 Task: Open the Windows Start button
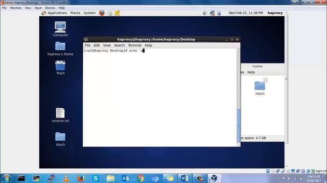(x=6, y=178)
